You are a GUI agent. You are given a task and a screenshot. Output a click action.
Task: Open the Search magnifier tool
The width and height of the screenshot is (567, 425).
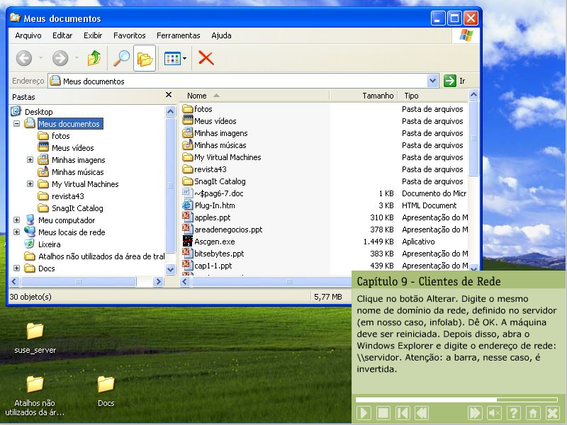click(122, 58)
